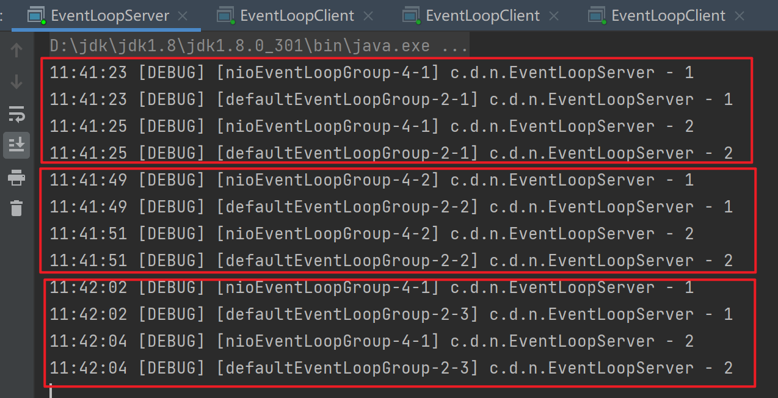Click the EventLoopServer tab's run configuration icon
This screenshot has height=398, width=778.
pyautogui.click(x=37, y=15)
